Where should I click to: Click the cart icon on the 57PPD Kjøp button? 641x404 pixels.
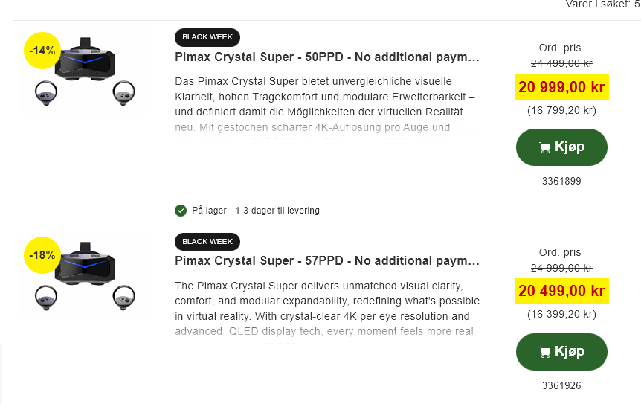pyautogui.click(x=544, y=352)
